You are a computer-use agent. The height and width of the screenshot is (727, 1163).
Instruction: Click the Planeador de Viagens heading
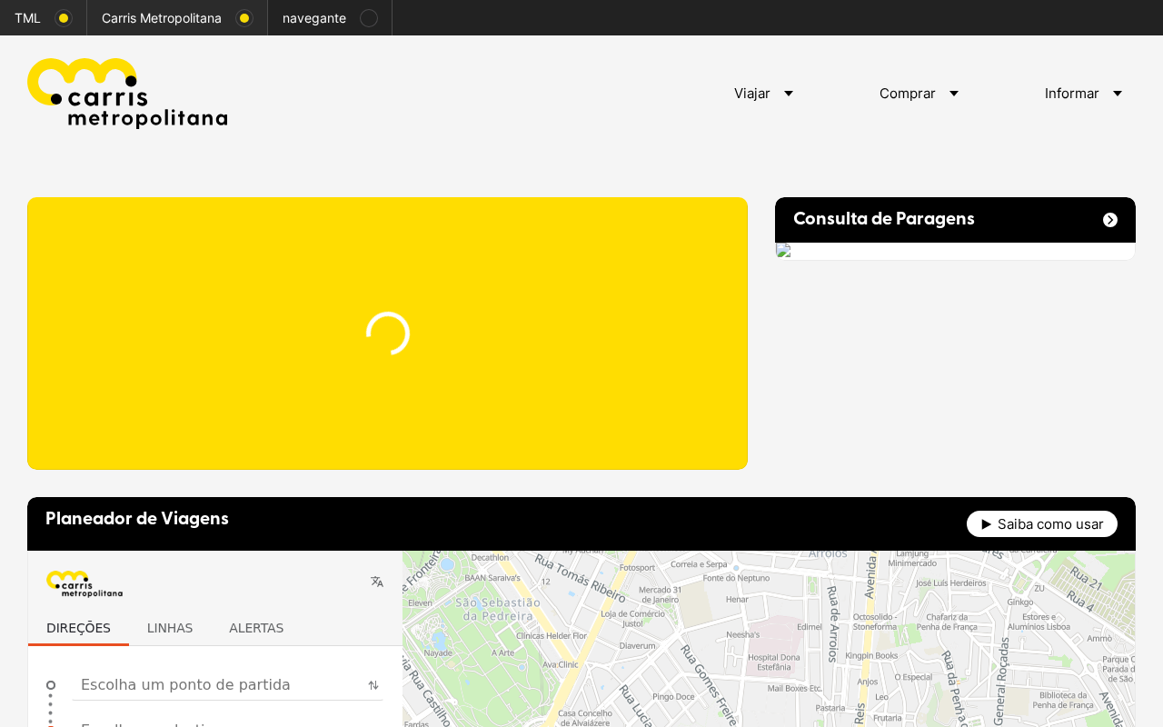tap(137, 519)
